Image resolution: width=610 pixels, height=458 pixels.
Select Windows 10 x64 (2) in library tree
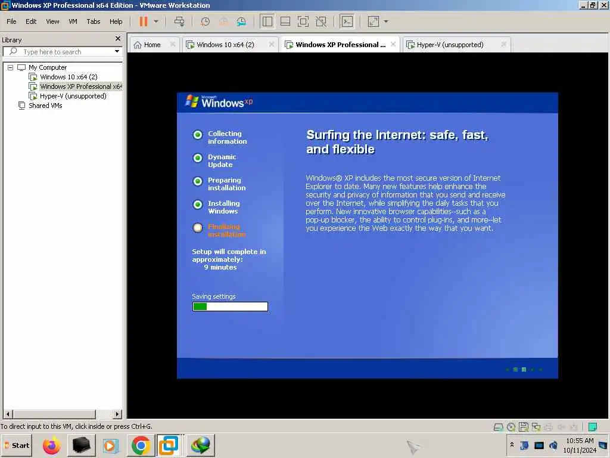pos(69,77)
